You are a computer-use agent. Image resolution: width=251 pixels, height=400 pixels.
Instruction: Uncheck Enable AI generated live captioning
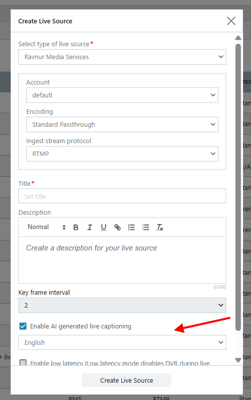coord(23,326)
